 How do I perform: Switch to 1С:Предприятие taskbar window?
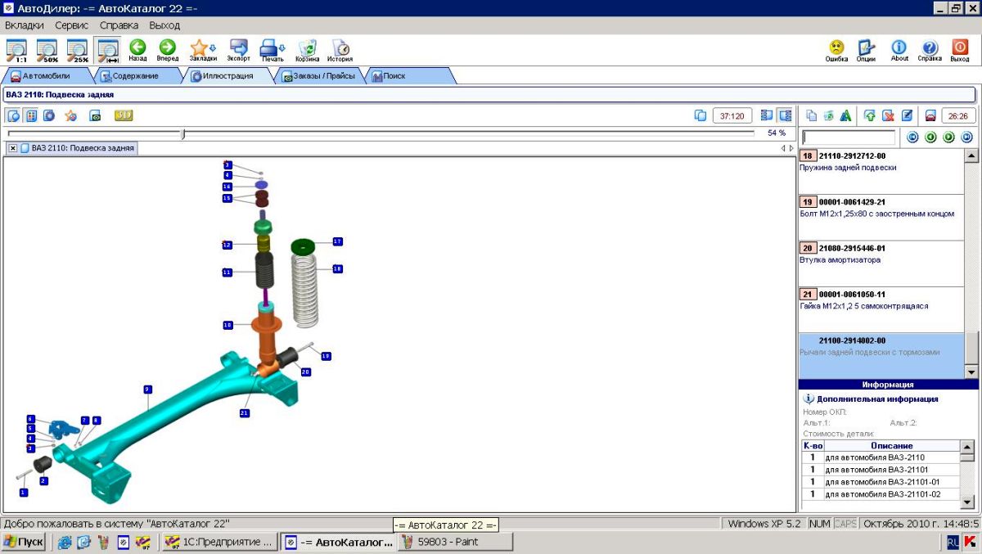pos(219,542)
